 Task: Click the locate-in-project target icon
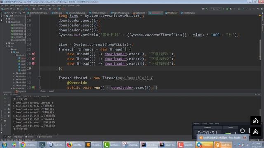(x=12, y=13)
